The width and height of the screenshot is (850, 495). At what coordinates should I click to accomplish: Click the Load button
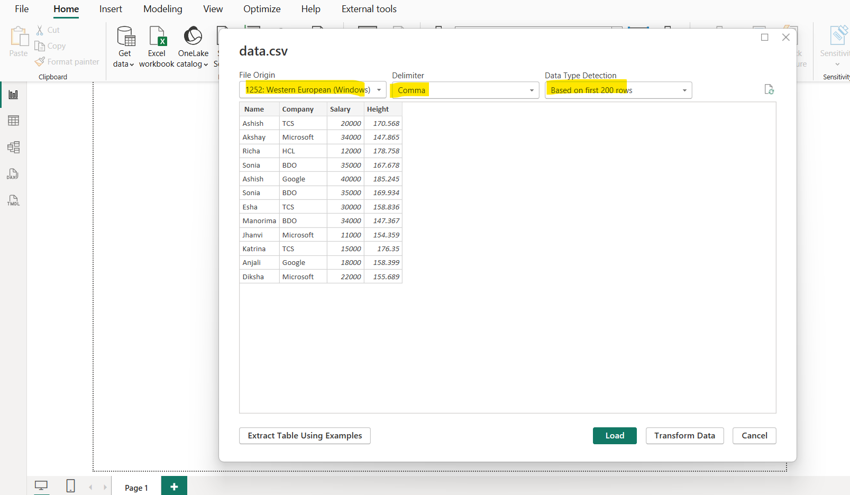[x=615, y=435]
